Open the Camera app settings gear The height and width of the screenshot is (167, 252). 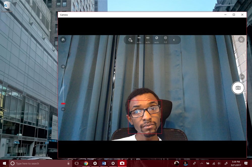click(x=241, y=40)
